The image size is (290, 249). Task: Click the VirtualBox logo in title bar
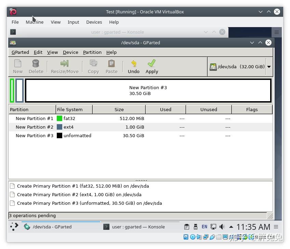pyautogui.click(x=13, y=12)
